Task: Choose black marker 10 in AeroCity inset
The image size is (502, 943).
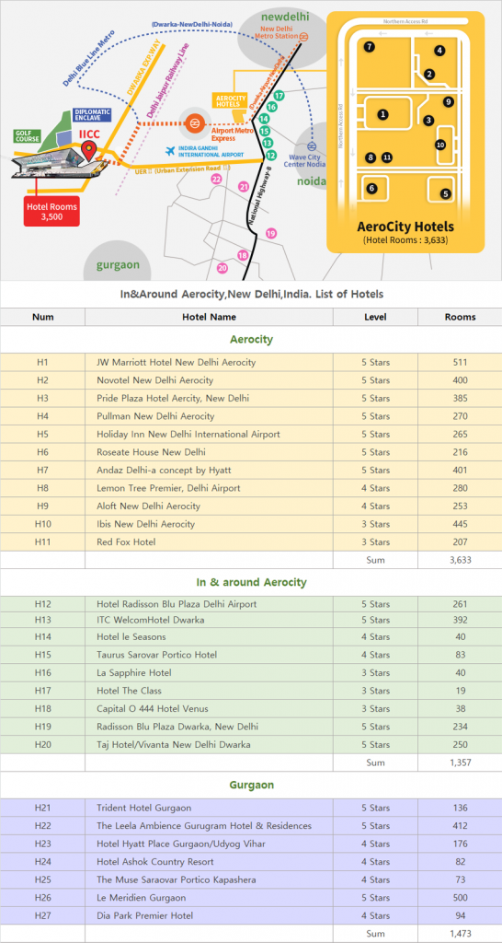Action: (440, 145)
